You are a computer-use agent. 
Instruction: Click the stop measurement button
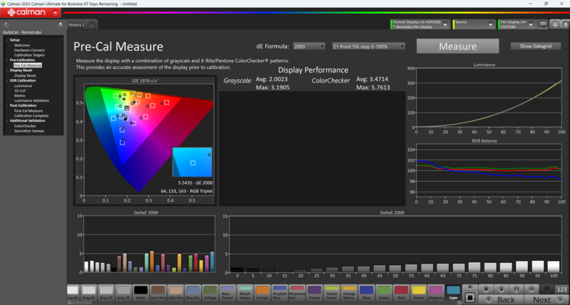tap(486, 289)
